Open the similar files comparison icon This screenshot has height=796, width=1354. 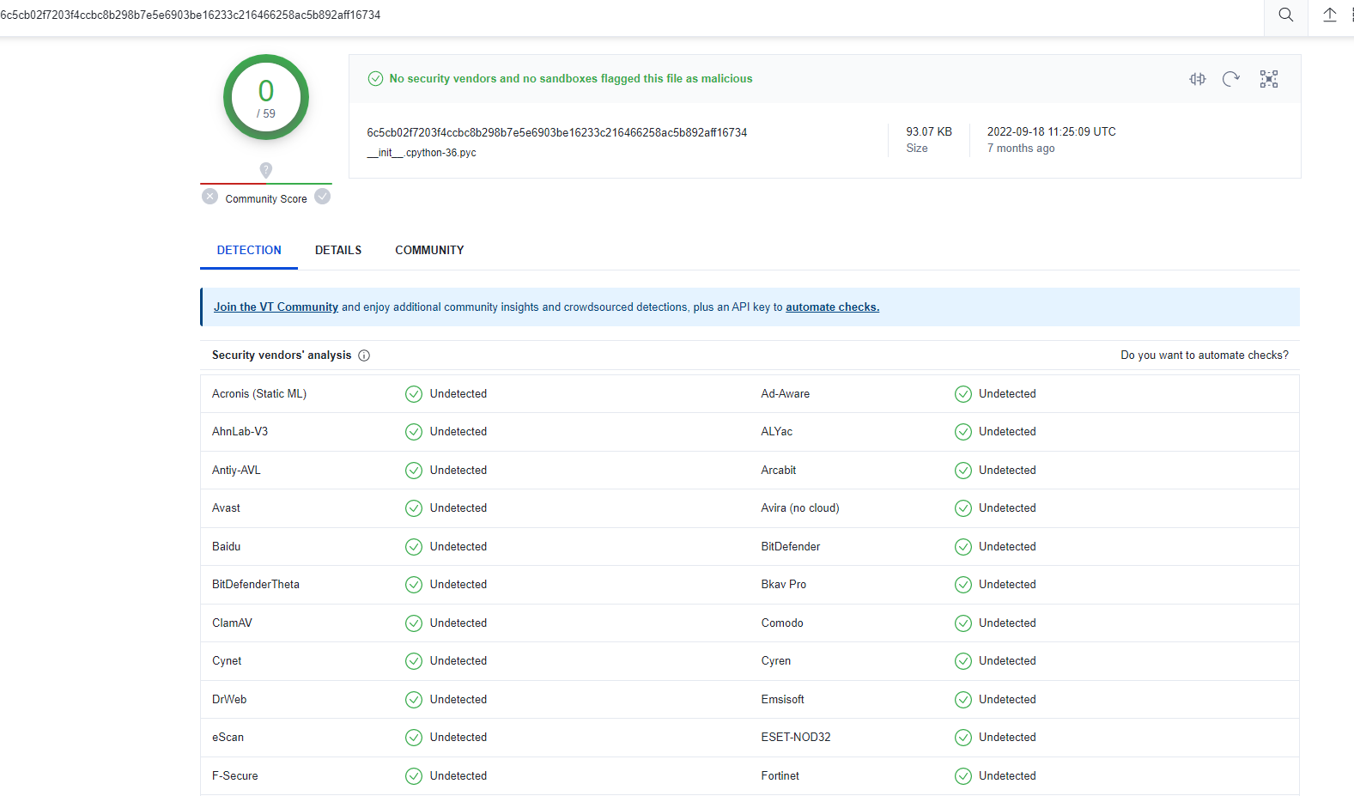(x=1197, y=79)
